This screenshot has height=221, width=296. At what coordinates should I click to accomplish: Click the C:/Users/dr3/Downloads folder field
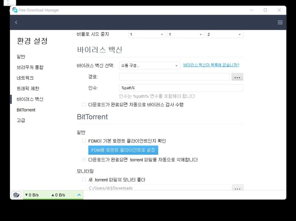pos(158,188)
